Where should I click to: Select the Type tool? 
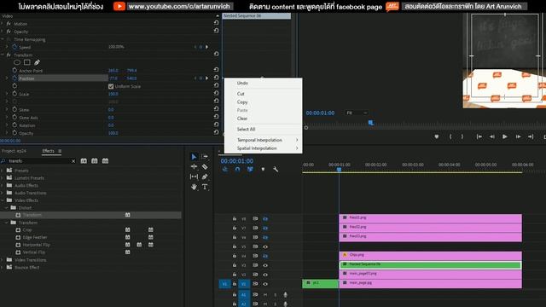[205, 187]
